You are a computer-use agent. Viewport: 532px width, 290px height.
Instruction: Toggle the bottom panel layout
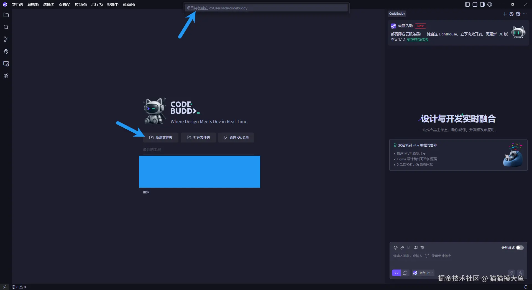(x=475, y=4)
